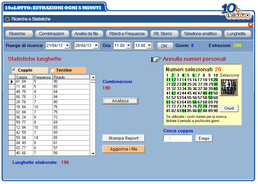Select the table row 24 78
Viewport: 258px width, 184px height.
(x=49, y=102)
